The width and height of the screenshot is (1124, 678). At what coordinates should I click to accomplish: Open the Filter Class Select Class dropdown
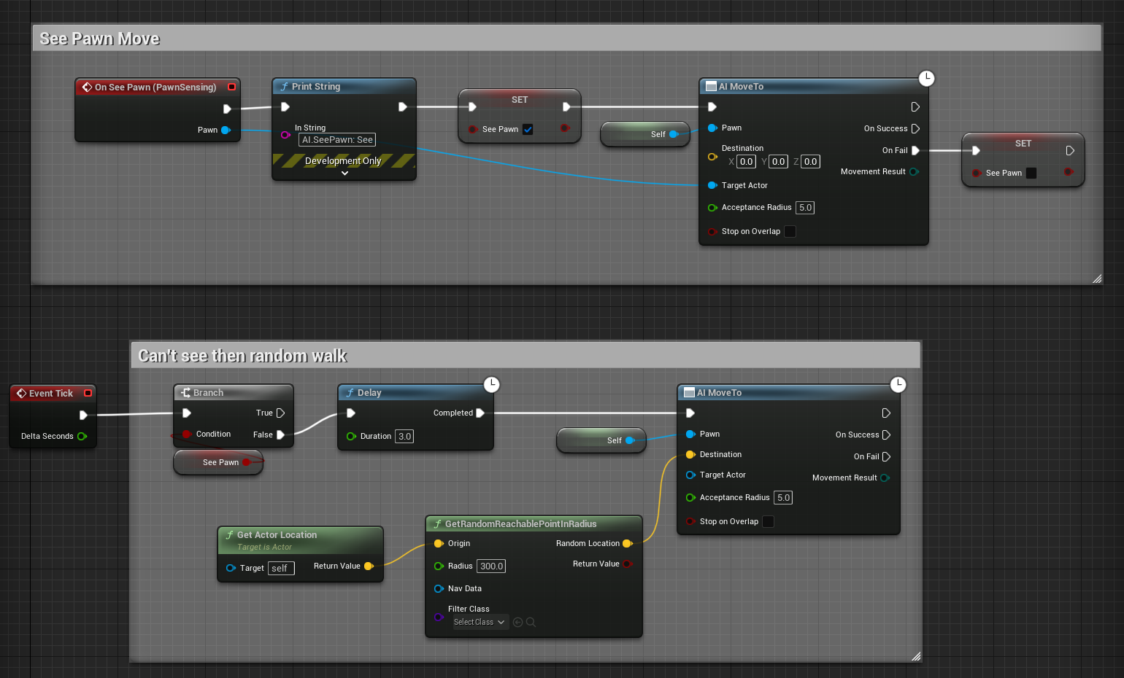479,622
